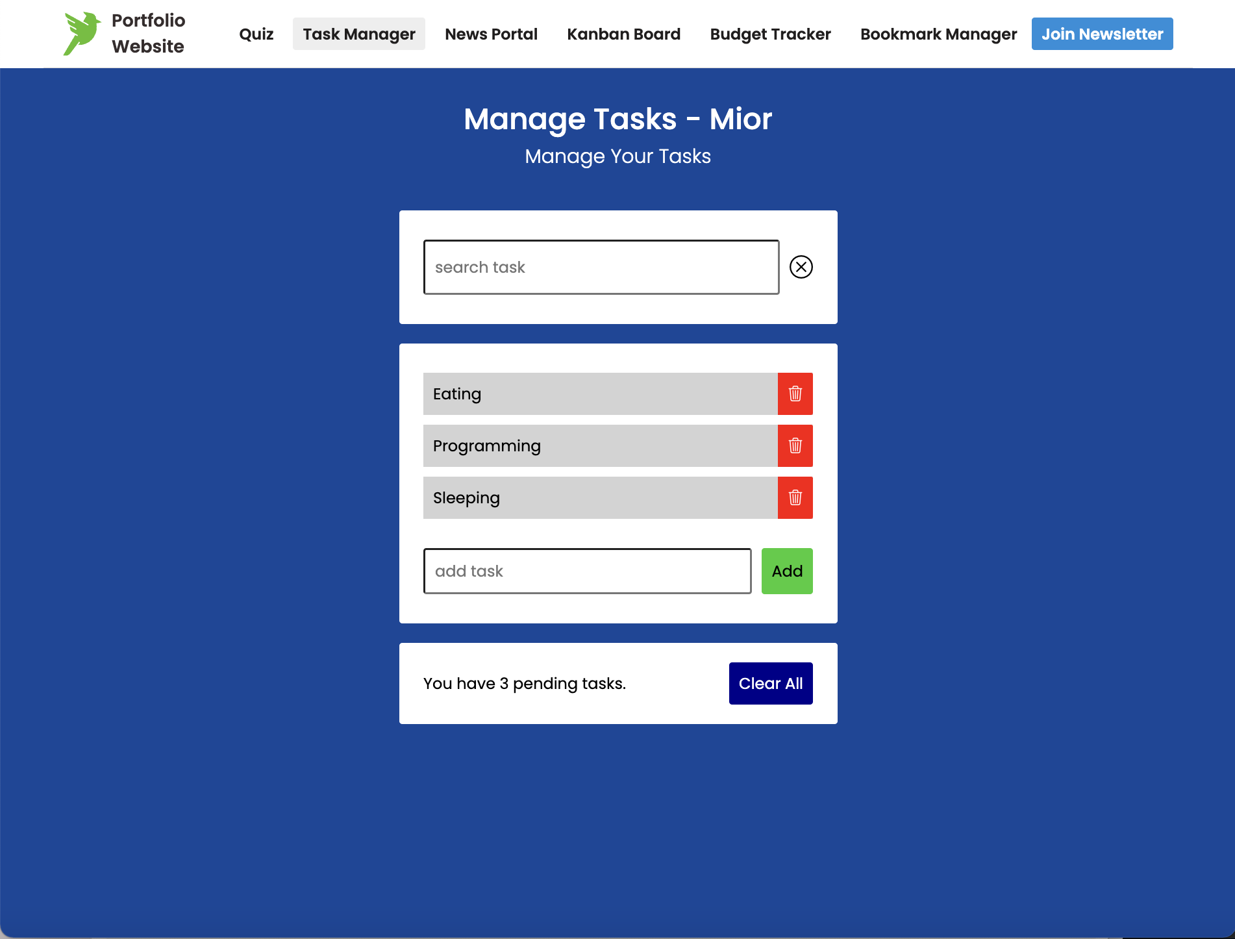Select the Task Manager tab
The height and width of the screenshot is (939, 1235).
click(358, 34)
